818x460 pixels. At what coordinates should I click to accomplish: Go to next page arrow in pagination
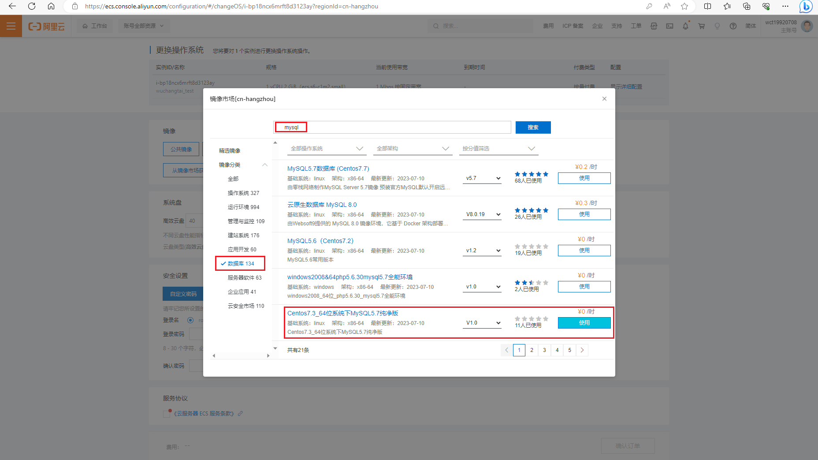[582, 350]
